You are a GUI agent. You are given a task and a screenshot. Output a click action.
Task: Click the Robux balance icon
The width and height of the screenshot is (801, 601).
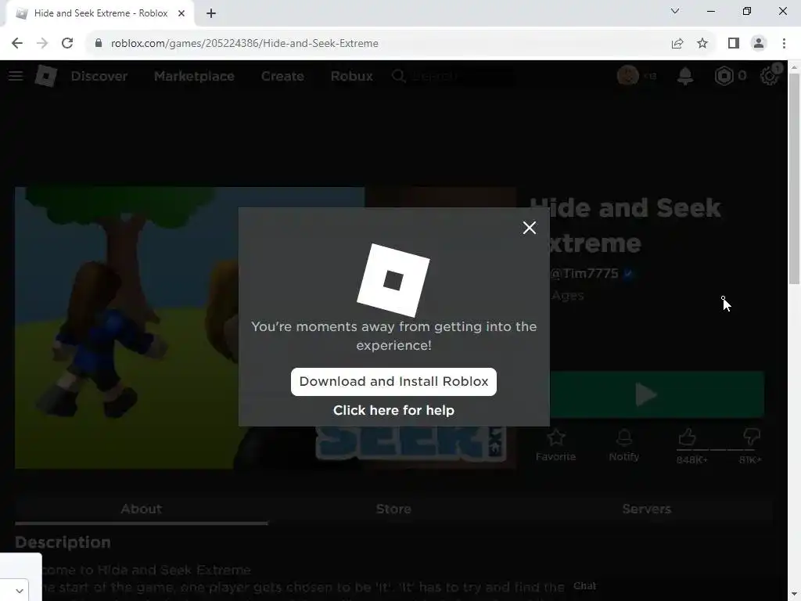[x=724, y=76]
